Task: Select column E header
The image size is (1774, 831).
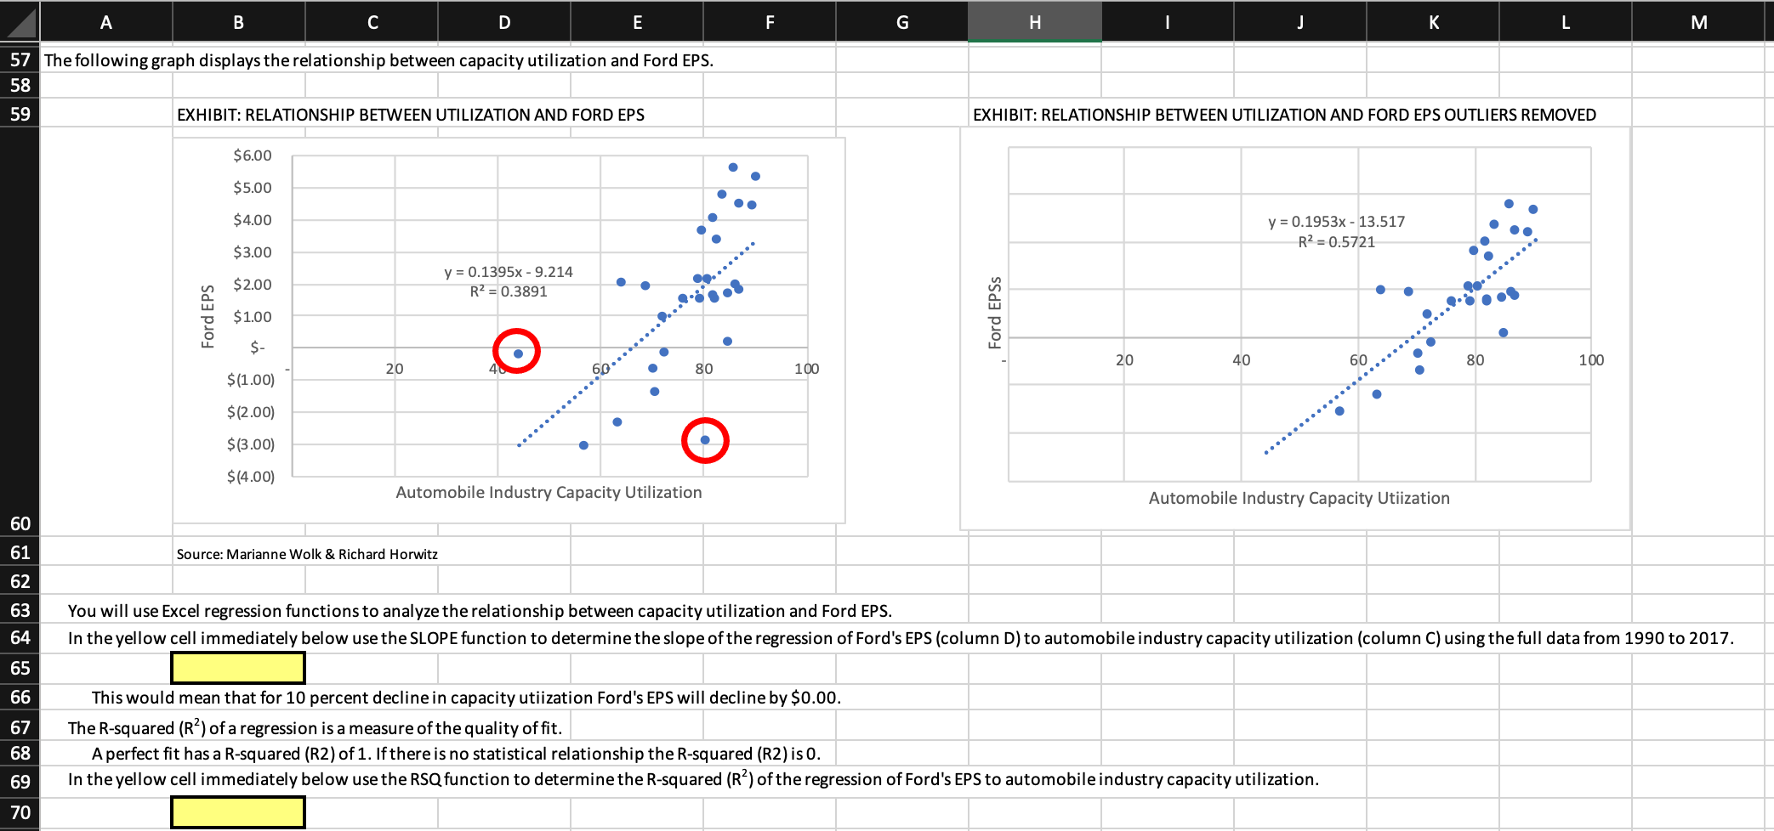Action: 637,22
